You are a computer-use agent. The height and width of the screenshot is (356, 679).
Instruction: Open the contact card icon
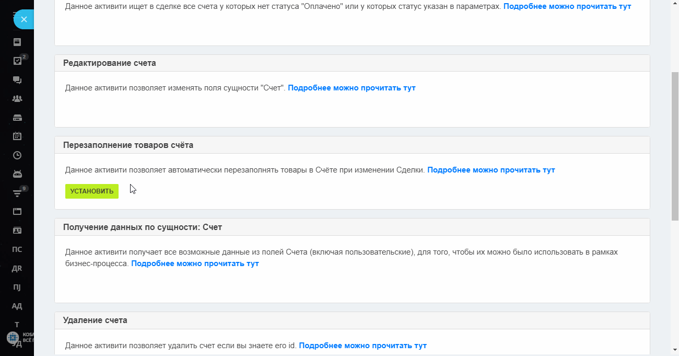[x=17, y=230]
